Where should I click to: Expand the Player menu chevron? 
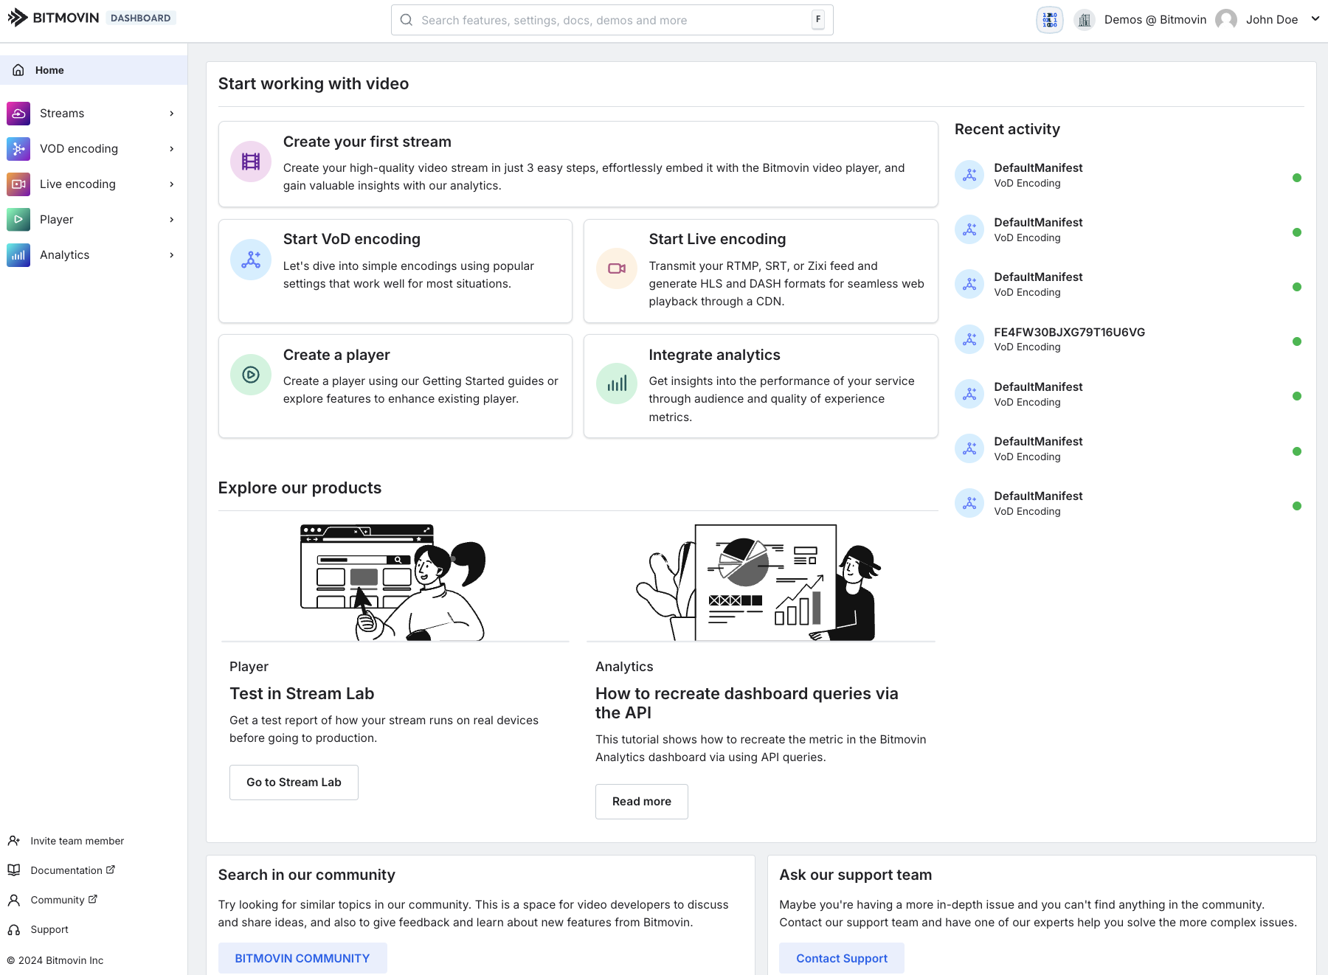coord(172,220)
